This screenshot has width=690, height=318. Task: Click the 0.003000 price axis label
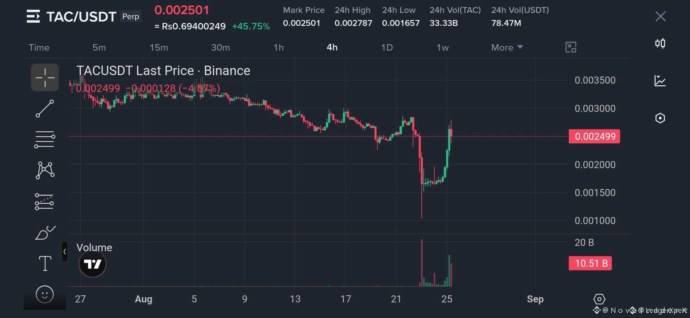pyautogui.click(x=595, y=108)
